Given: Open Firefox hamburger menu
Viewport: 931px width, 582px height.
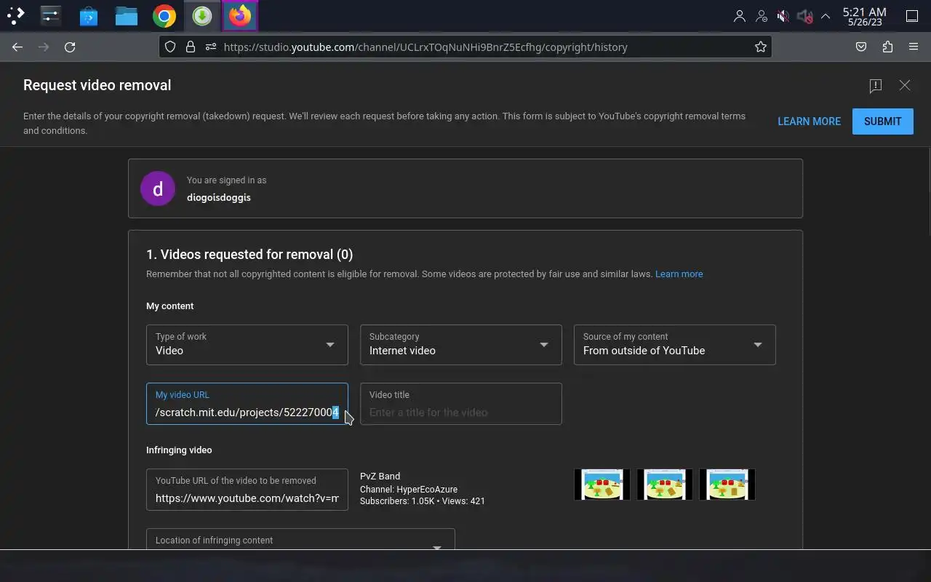Looking at the screenshot, I should 914,47.
